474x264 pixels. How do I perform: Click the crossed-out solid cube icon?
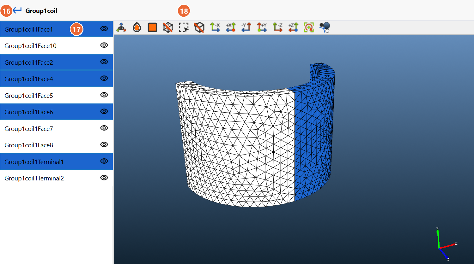(199, 27)
